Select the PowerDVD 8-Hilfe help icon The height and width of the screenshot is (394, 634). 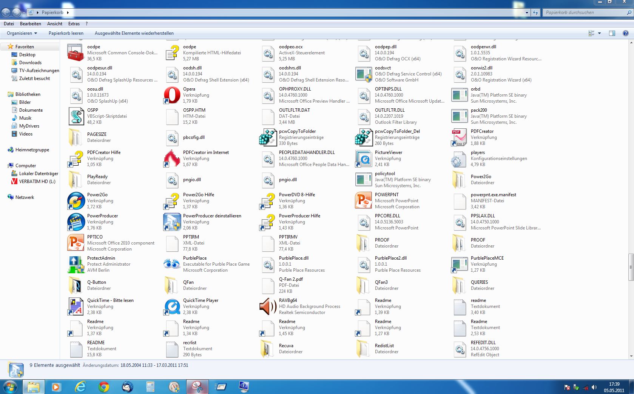click(268, 201)
